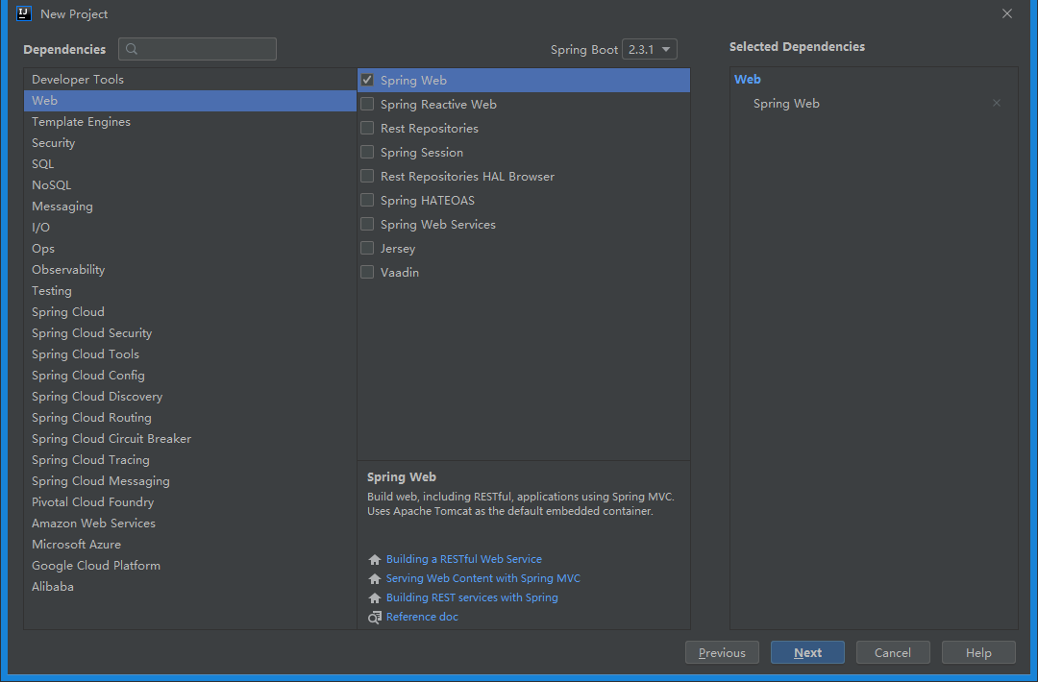Viewport: 1038px width, 682px height.
Task: Open Building REST services with Spring link
Action: 472,598
